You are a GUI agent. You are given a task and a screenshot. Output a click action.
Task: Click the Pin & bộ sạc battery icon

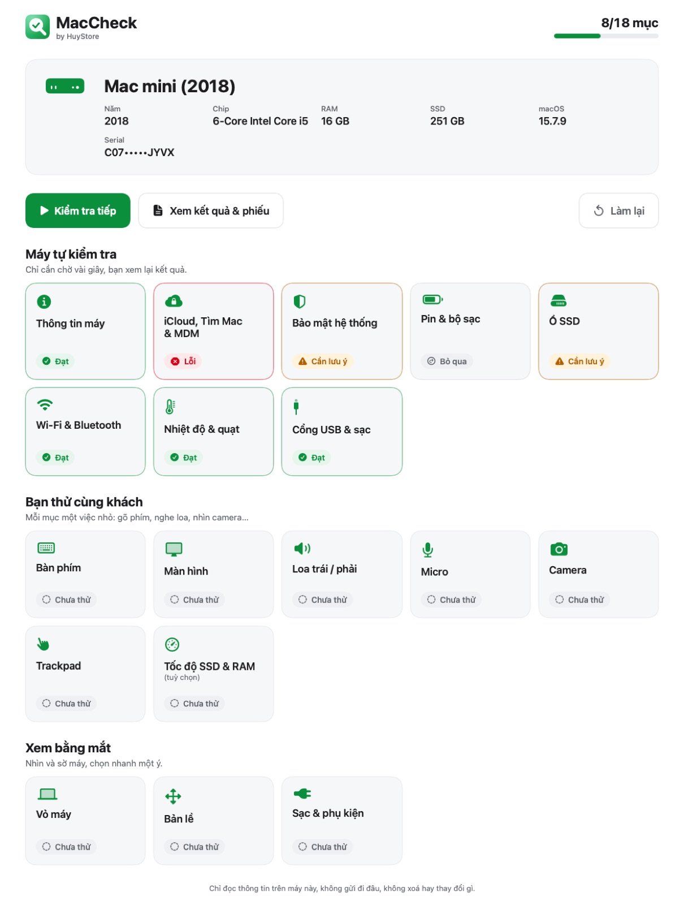click(432, 299)
